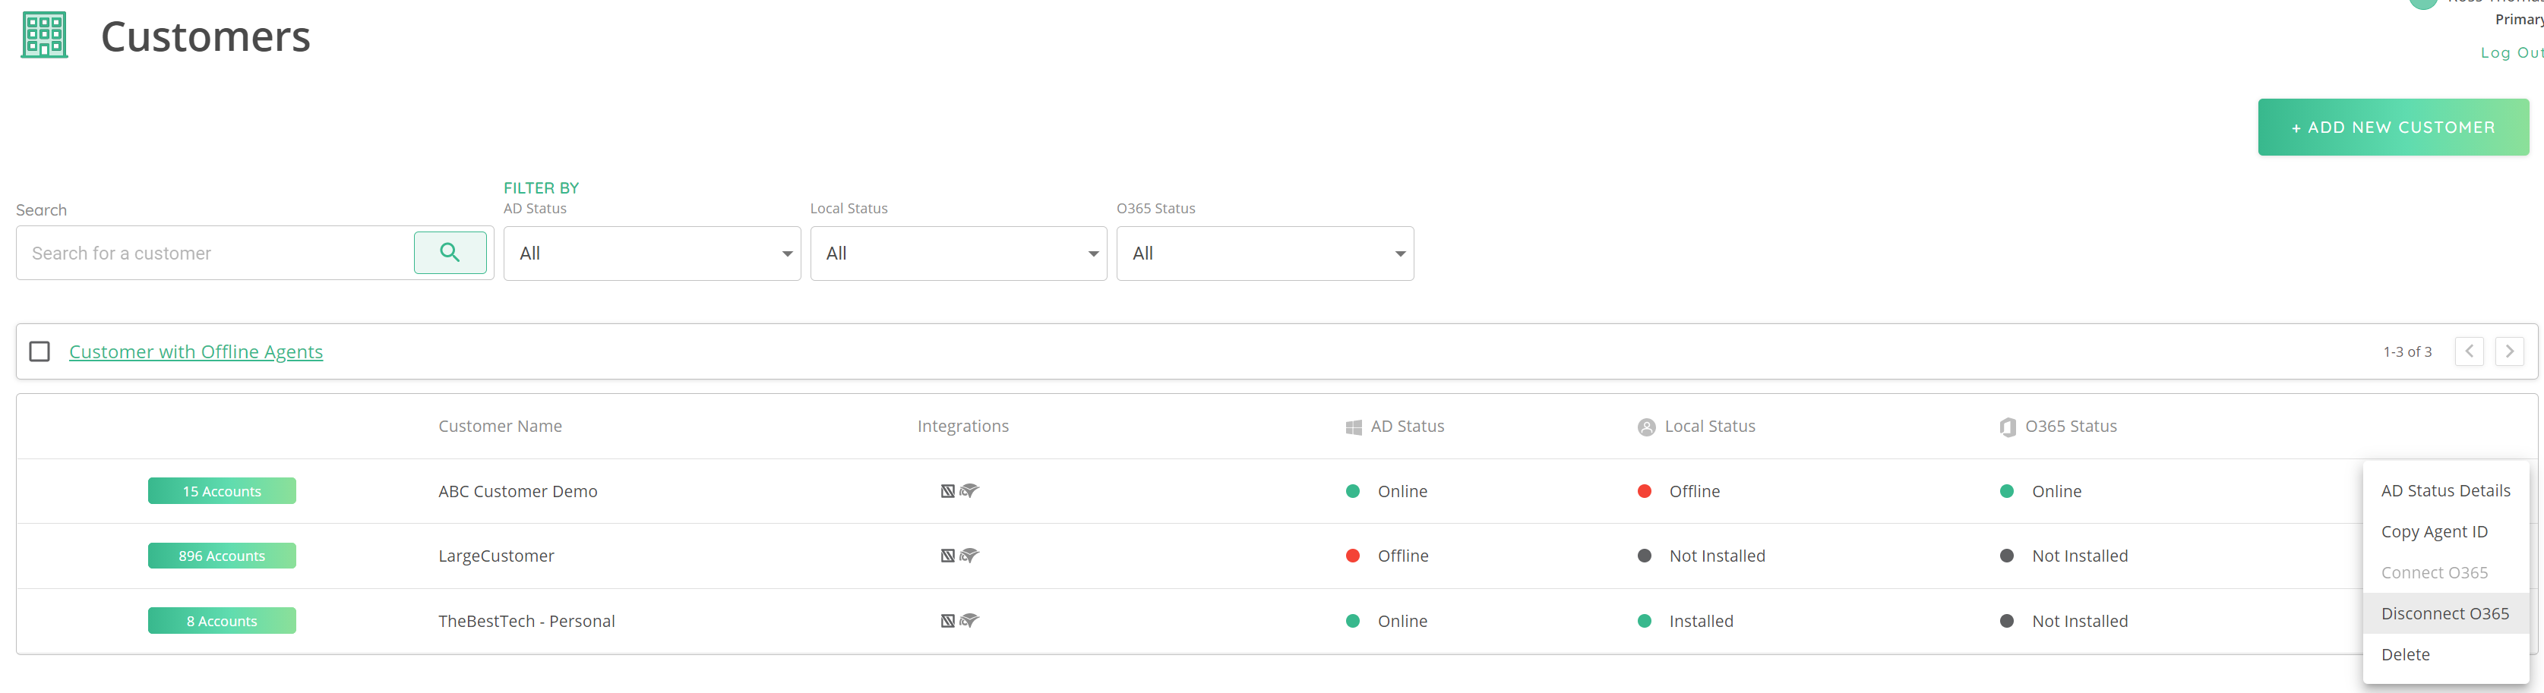Click the Local Status column header text
The width and height of the screenshot is (2544, 693).
tap(1709, 427)
